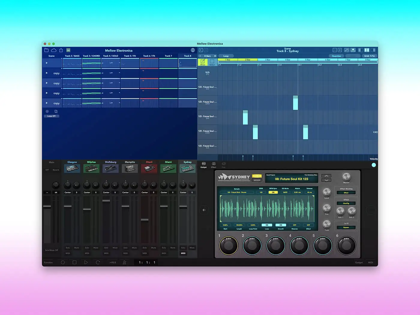Duplicate scene with the copy icon

tap(56, 111)
